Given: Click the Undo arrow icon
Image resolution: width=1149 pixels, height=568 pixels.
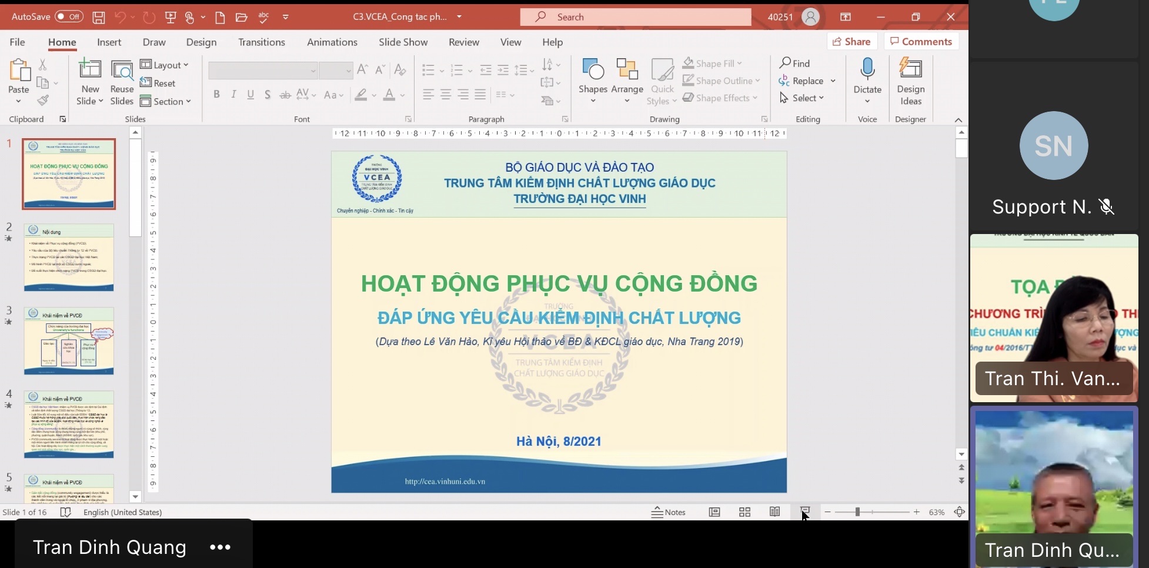Looking at the screenshot, I should click(120, 18).
